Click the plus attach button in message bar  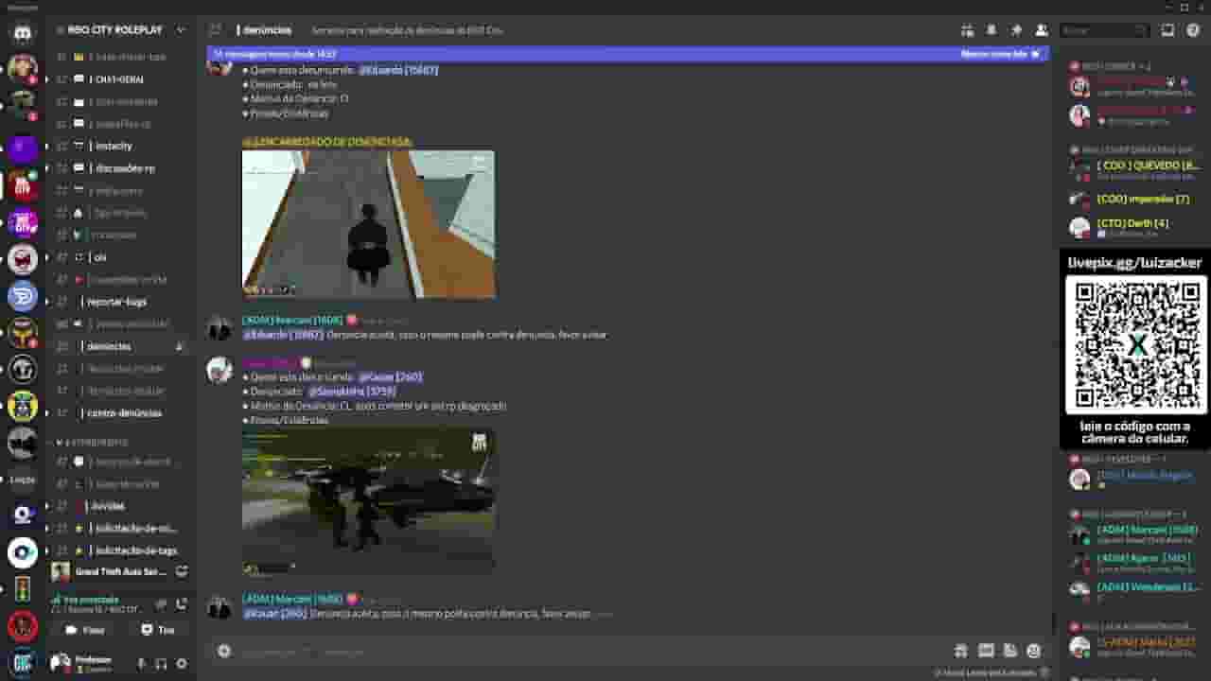pyautogui.click(x=224, y=651)
